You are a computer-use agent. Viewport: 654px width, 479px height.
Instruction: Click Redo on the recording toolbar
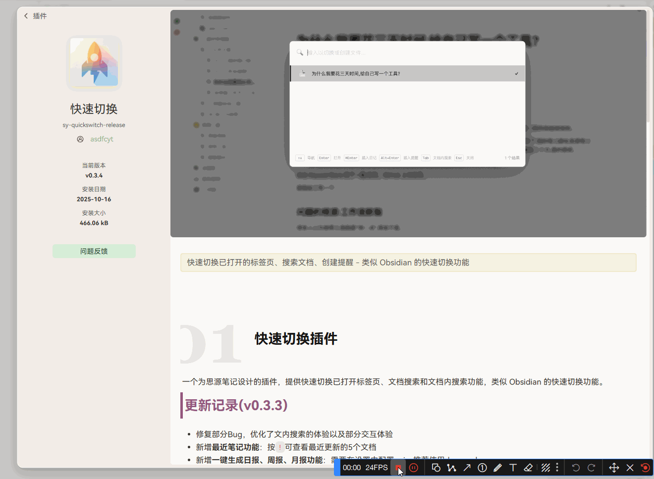coord(591,467)
